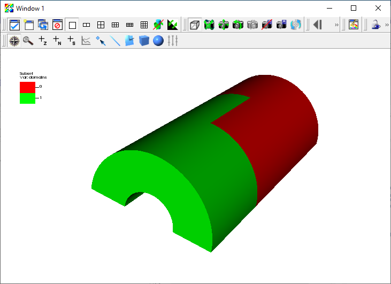Click the active window checkmark icon

pyautogui.click(x=14, y=25)
